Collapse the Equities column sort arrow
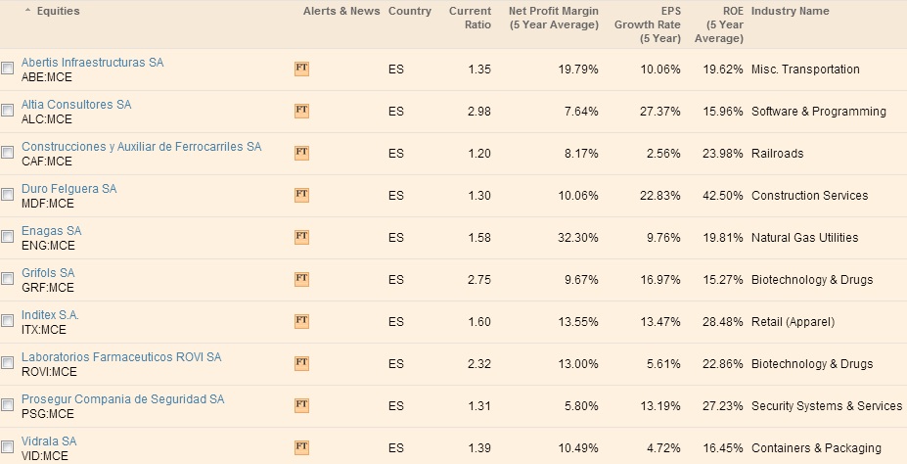 (x=27, y=12)
